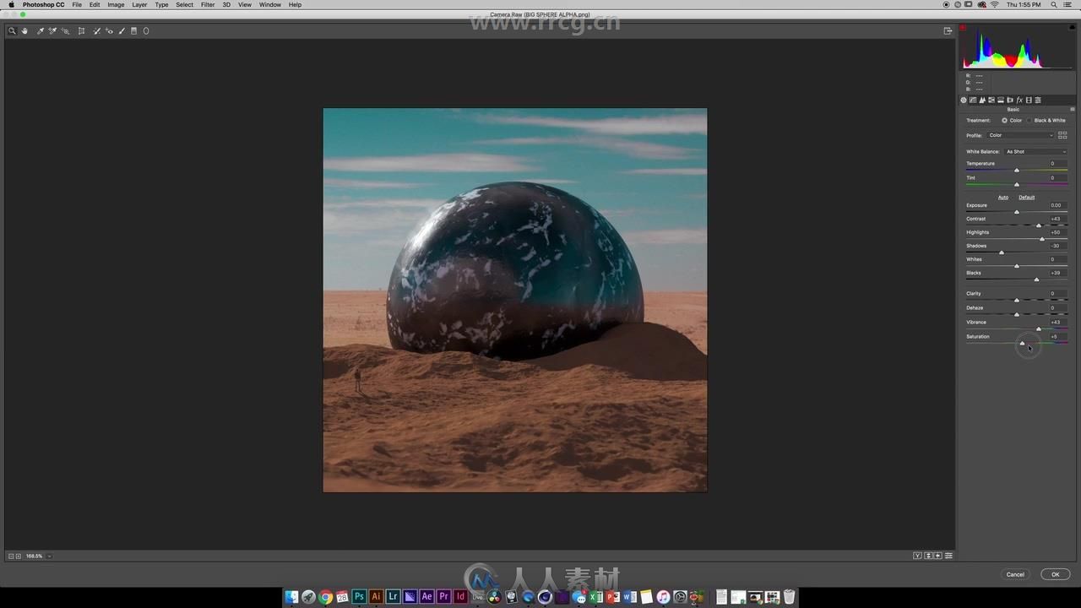
Task: Click the Auto link
Action: (1003, 197)
